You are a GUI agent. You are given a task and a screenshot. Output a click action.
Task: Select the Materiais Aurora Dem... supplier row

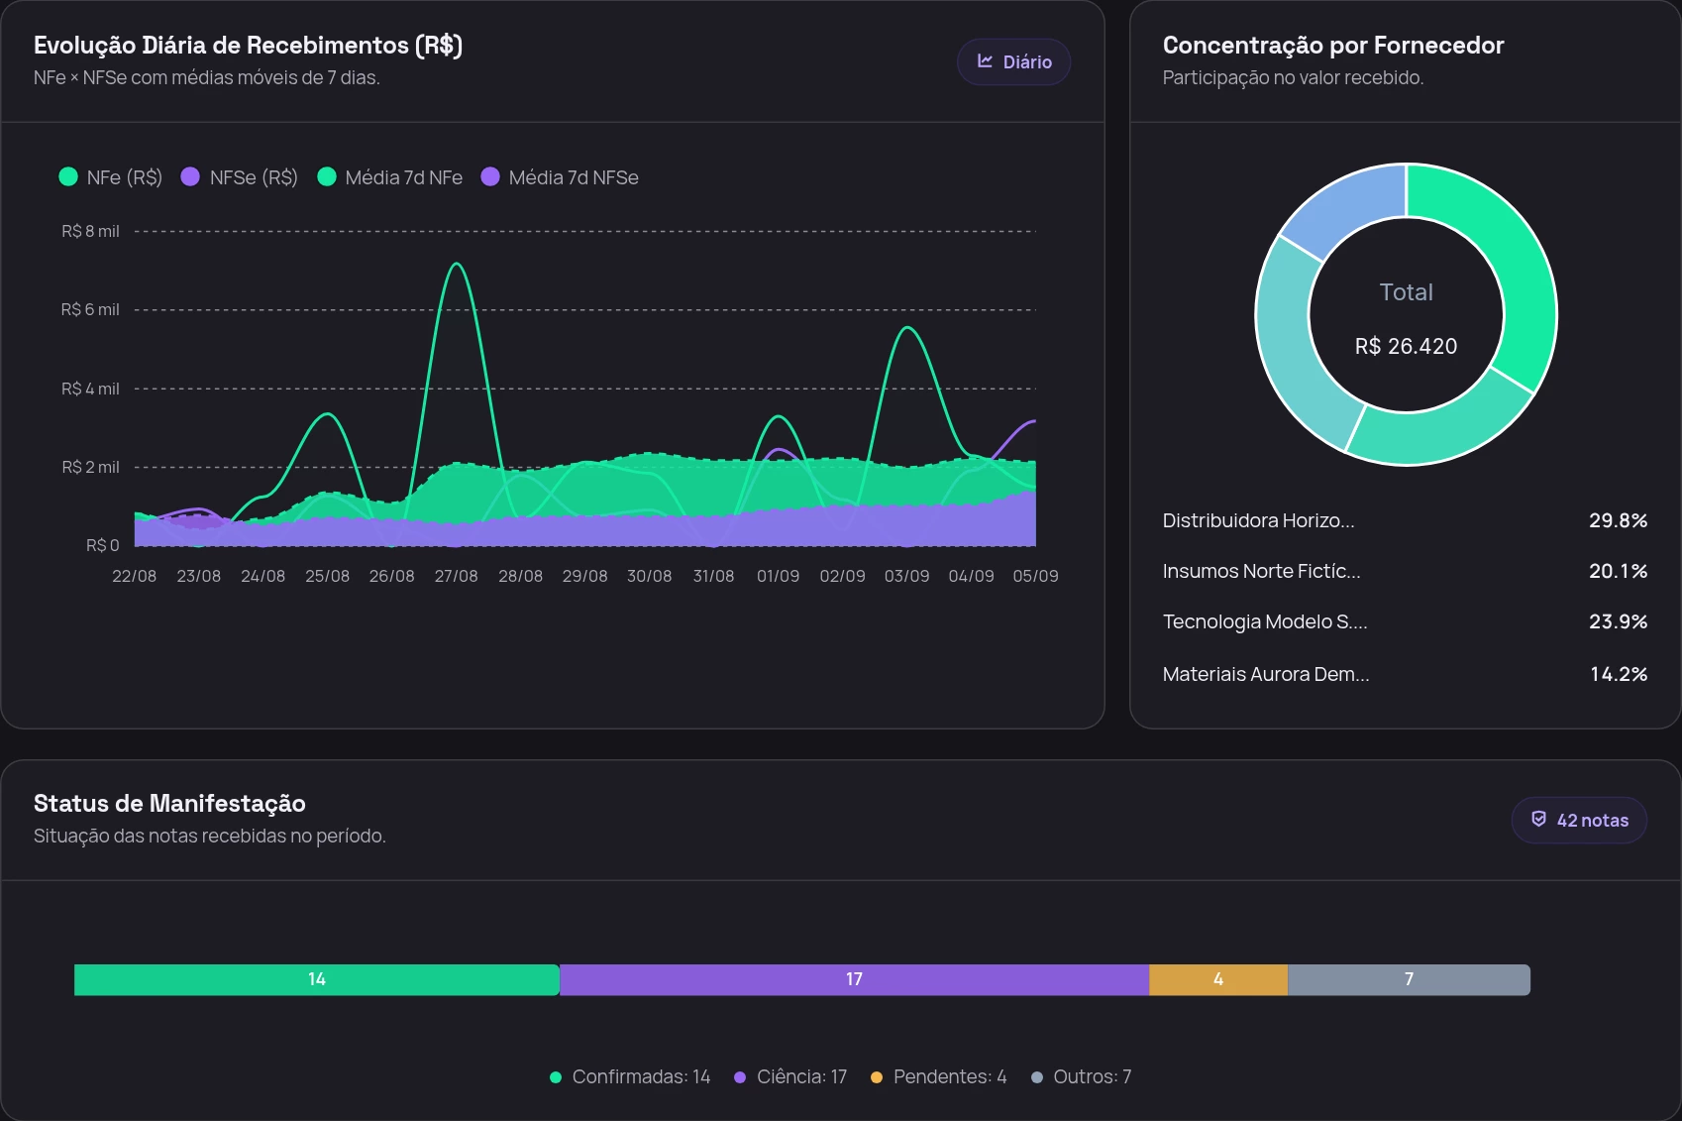pos(1405,674)
